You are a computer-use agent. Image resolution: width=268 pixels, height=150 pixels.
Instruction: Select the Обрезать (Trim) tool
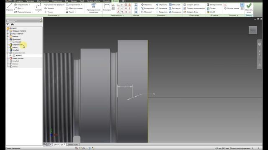161,5
